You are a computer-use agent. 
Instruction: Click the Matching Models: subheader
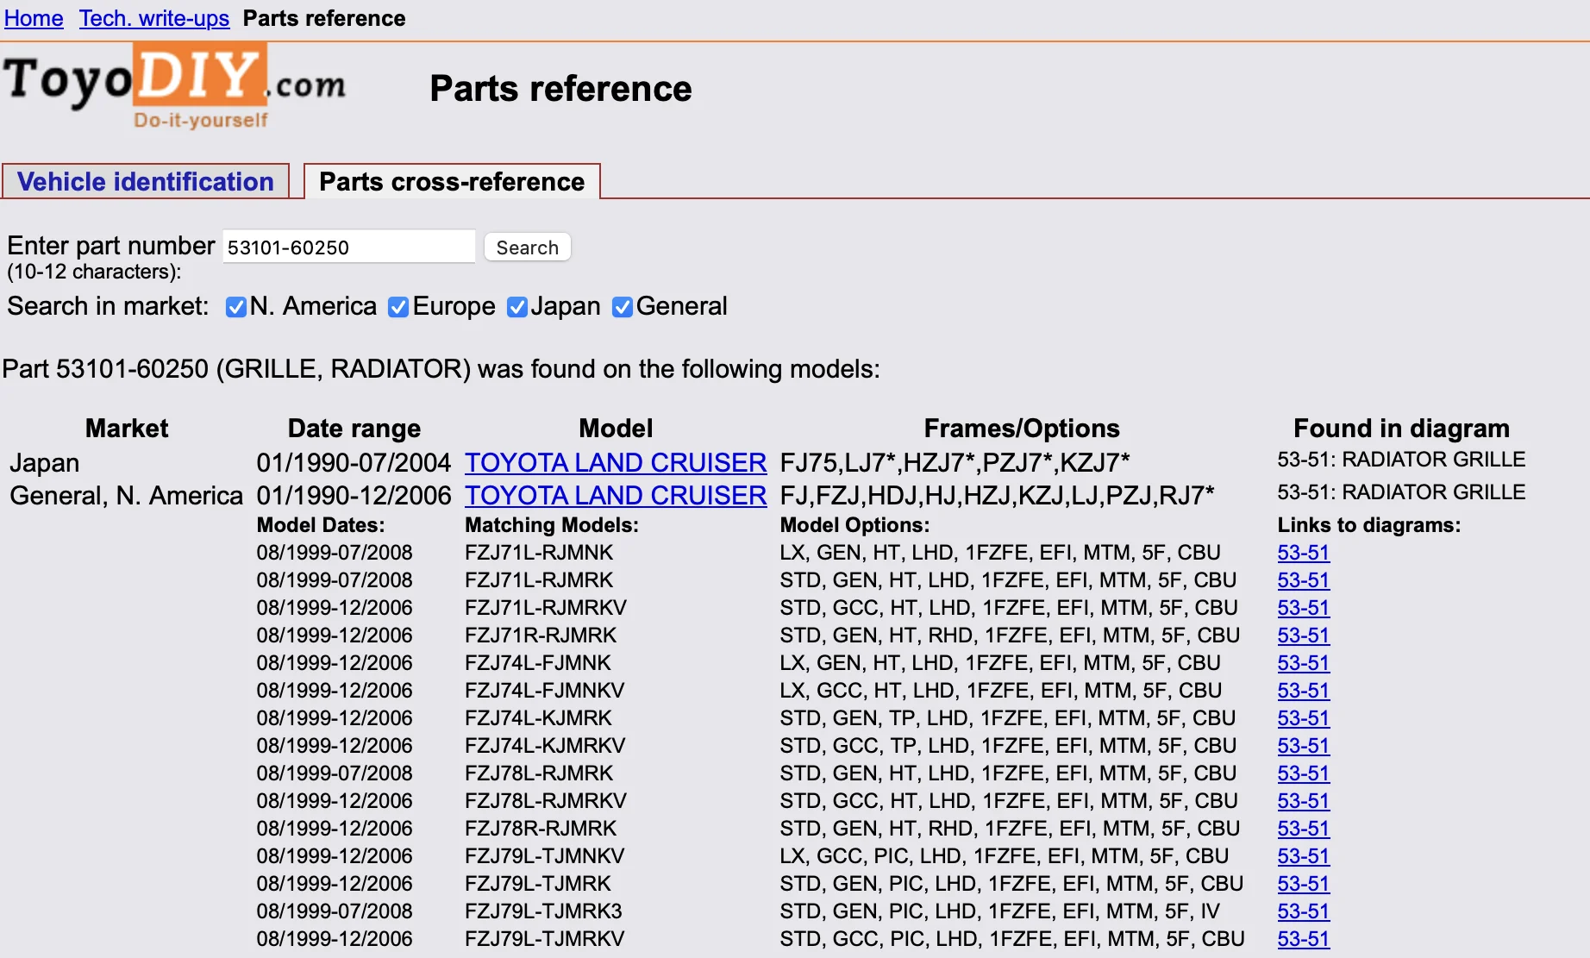(552, 525)
